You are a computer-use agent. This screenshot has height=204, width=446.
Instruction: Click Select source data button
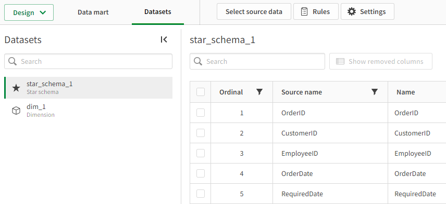point(254,11)
